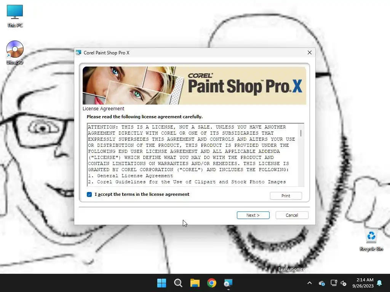Uncheck I accept the license terms
This screenshot has height=292, width=390.
click(89, 194)
